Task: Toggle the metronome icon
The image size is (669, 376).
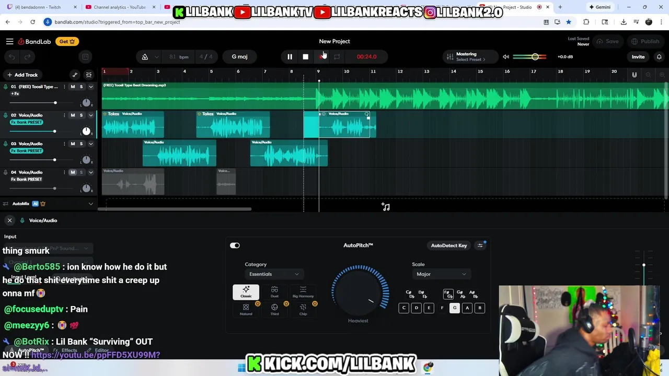Action: [145, 56]
